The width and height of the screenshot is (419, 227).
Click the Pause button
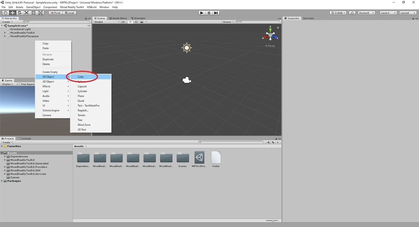[x=209, y=13]
